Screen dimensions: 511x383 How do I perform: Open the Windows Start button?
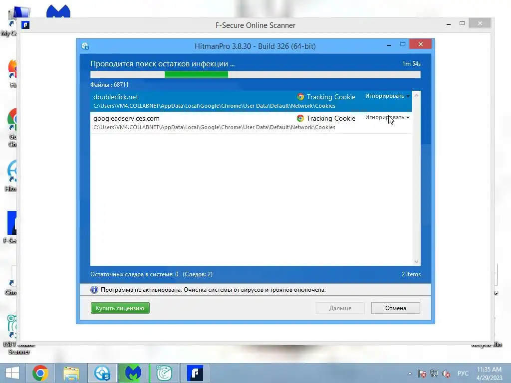click(x=12, y=373)
